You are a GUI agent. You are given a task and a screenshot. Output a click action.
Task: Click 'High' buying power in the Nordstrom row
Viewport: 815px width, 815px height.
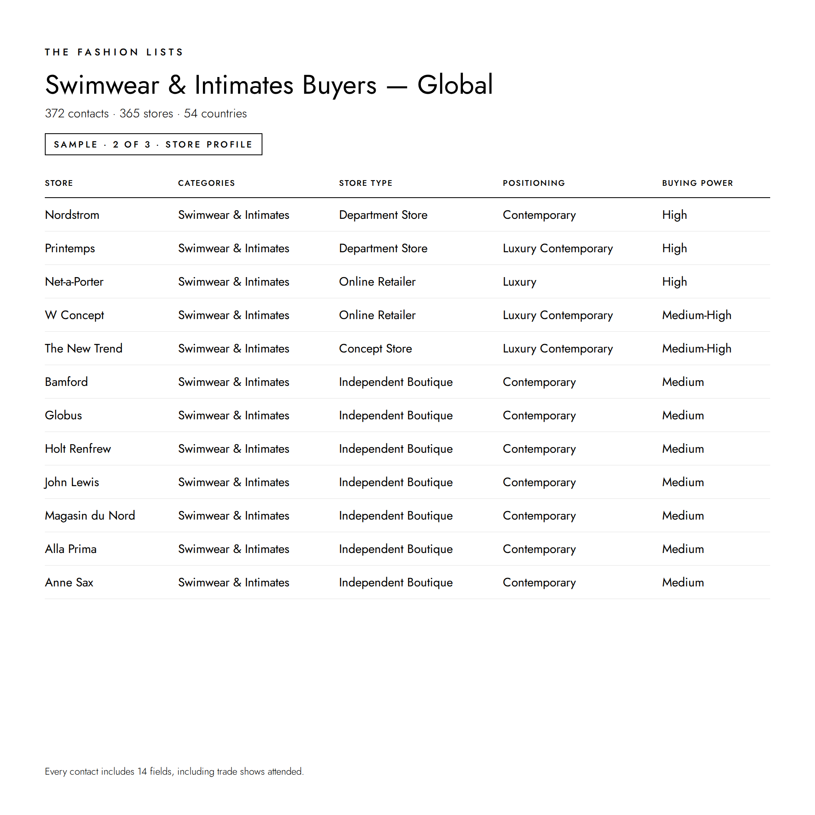tap(674, 215)
